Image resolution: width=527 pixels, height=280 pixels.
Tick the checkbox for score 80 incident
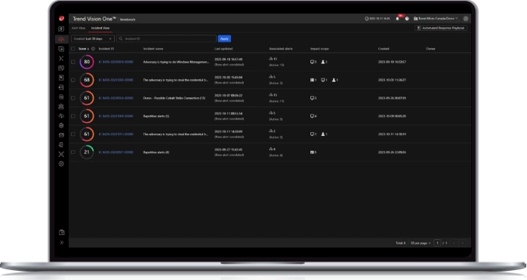point(73,62)
